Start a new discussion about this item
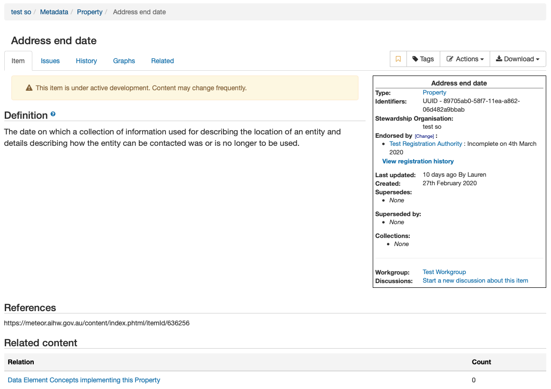Viewport: 551px width, 389px height. pos(475,281)
